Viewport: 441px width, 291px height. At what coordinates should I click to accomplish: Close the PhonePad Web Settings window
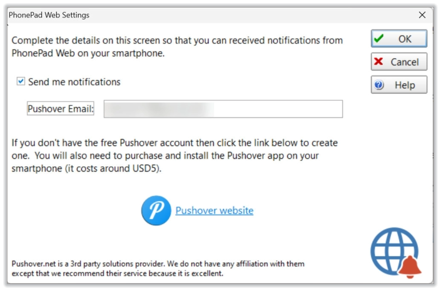[422, 15]
